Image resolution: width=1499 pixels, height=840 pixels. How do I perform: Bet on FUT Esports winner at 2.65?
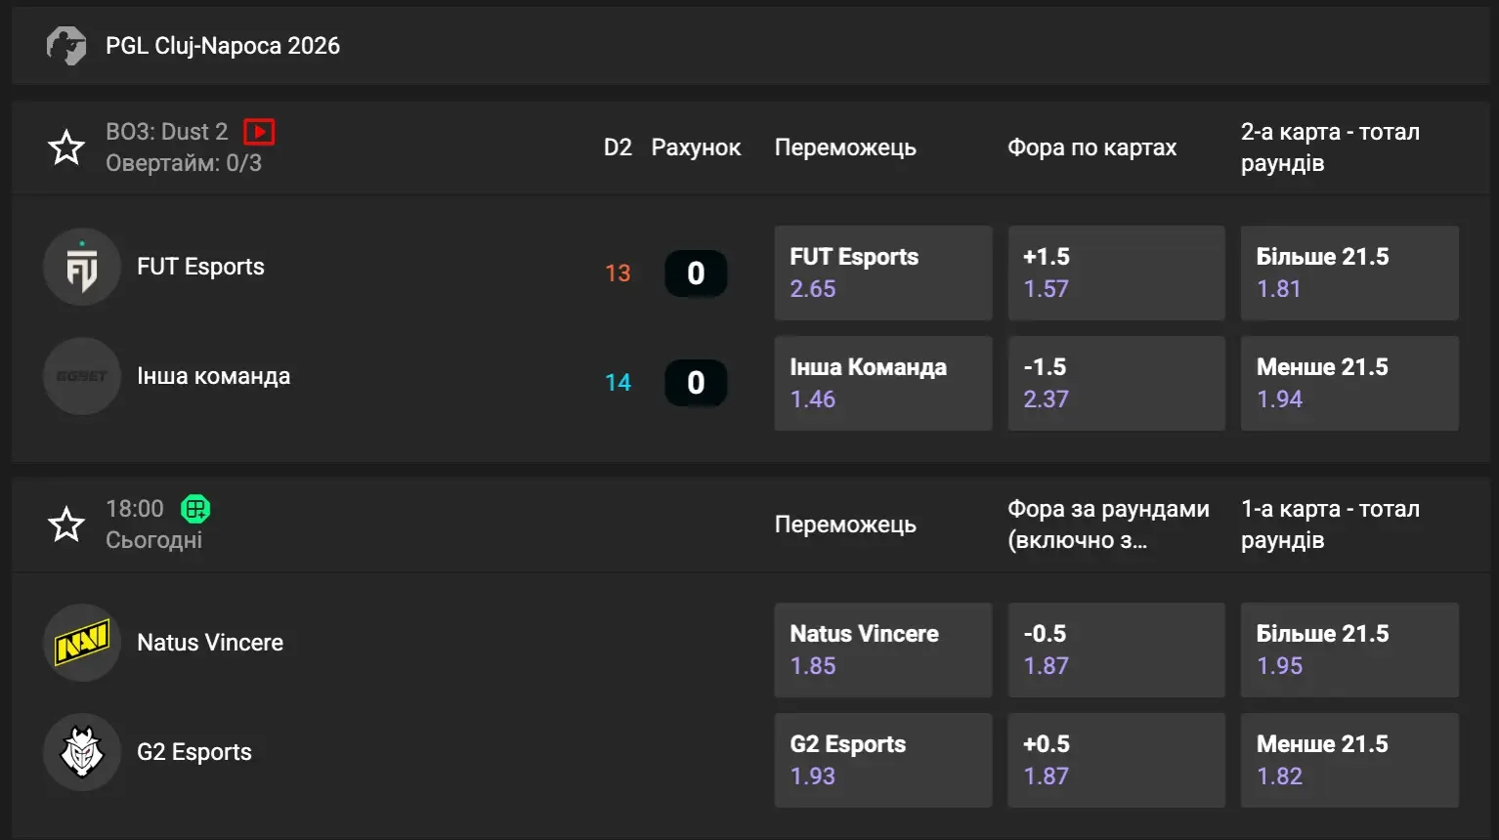tap(882, 273)
